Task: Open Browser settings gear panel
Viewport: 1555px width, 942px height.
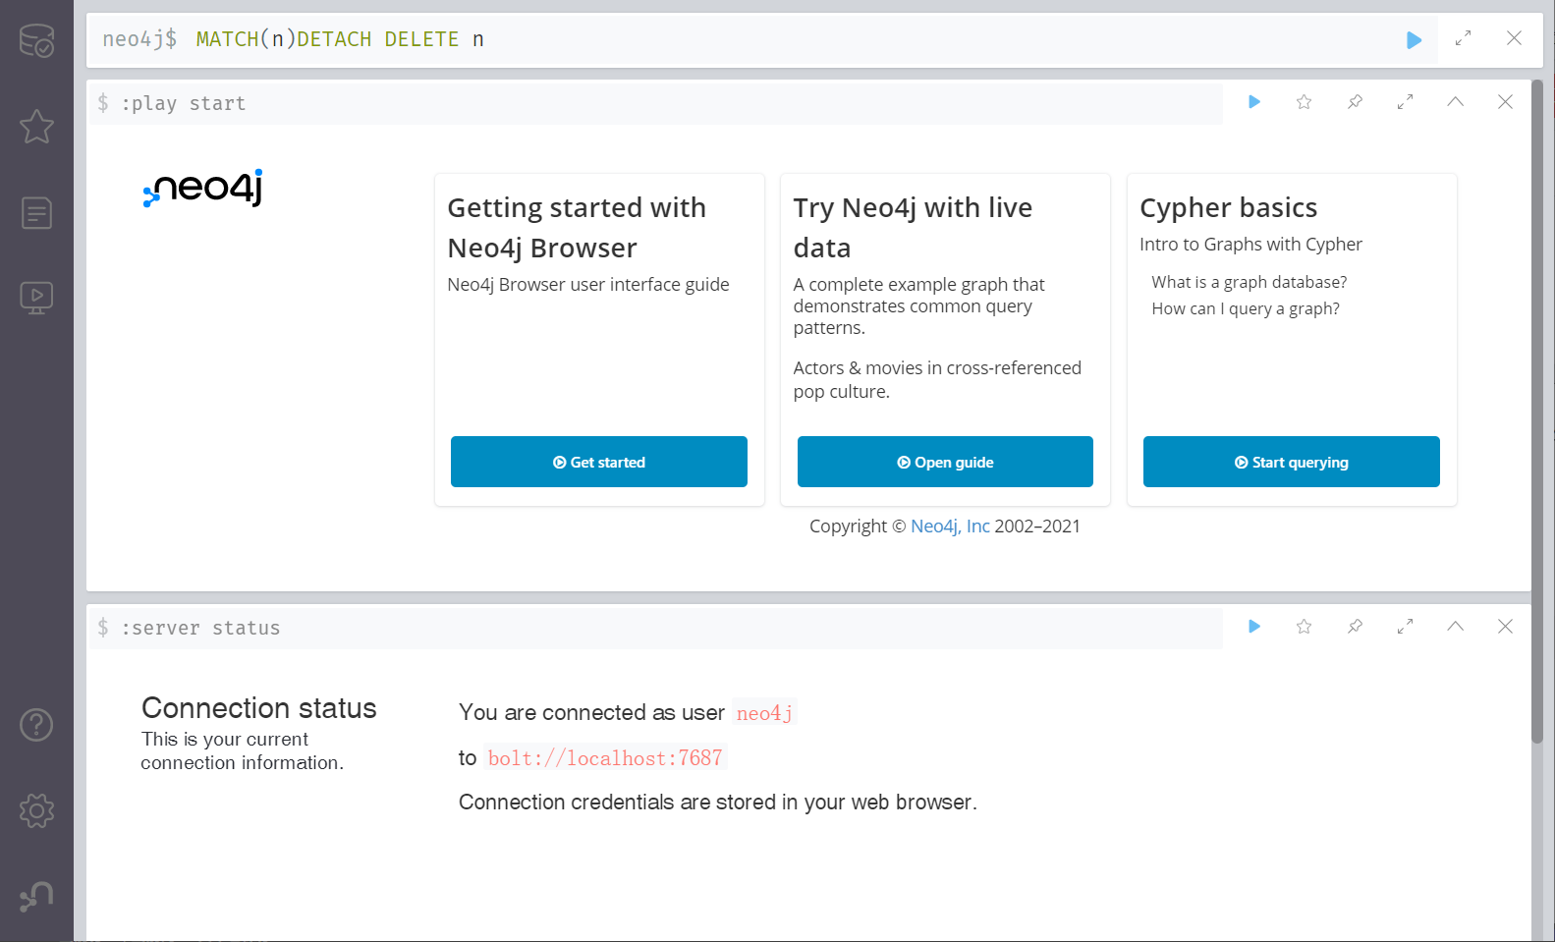Action: [x=36, y=810]
